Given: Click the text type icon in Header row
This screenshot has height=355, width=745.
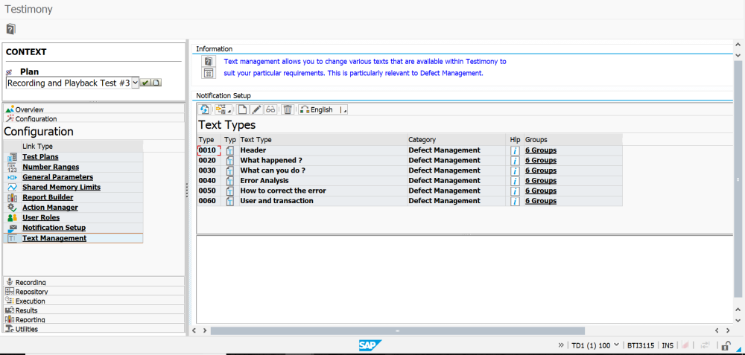Looking at the screenshot, I should point(230,150).
